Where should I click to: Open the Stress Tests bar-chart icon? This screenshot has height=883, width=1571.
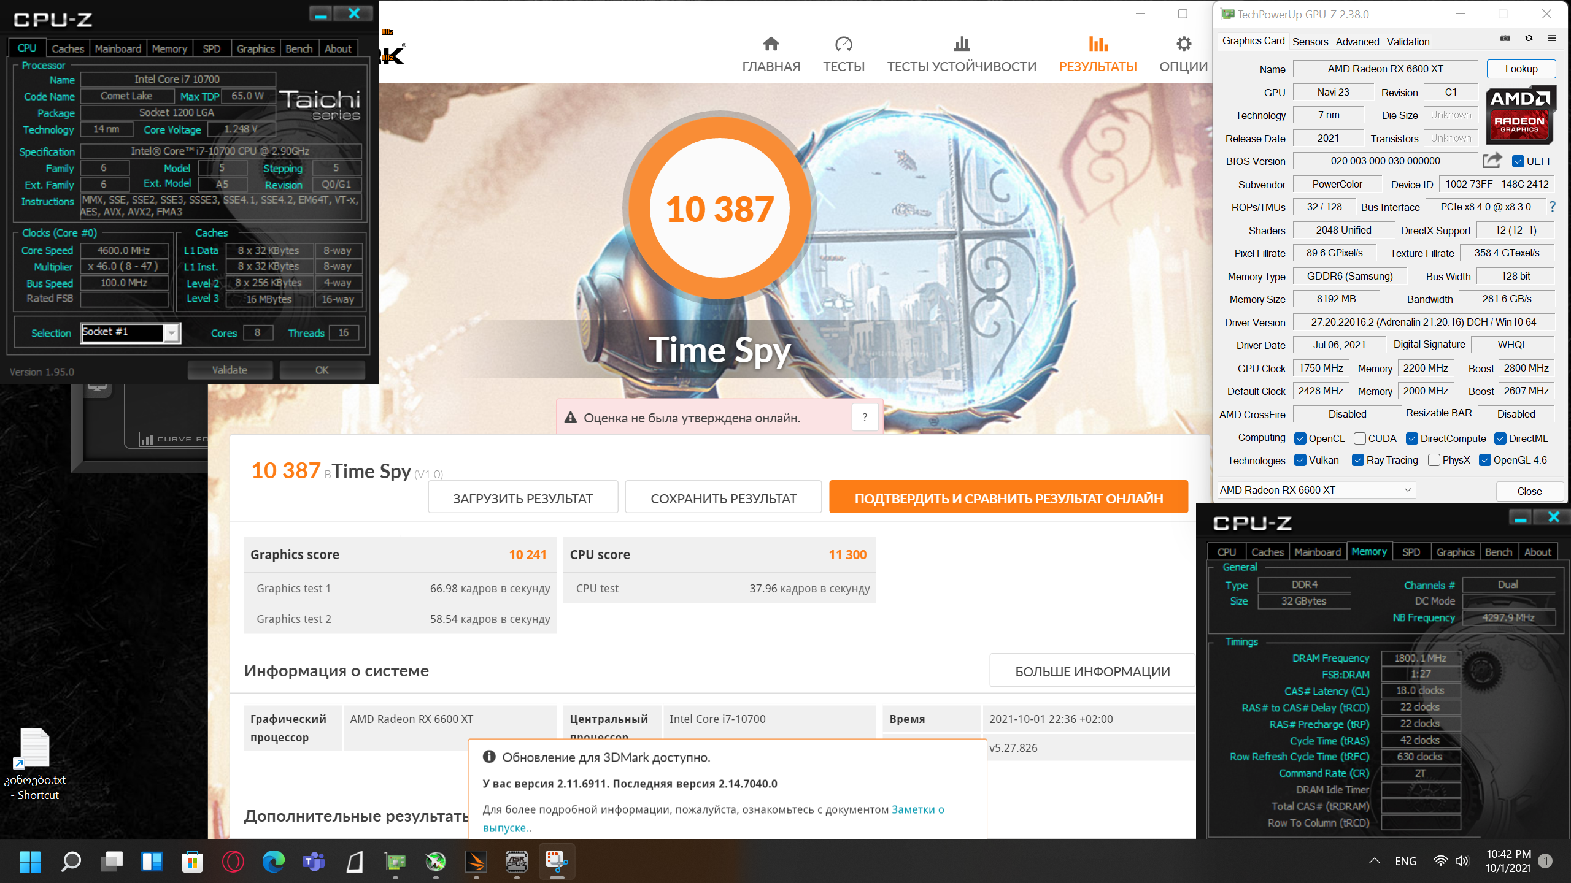coord(962,44)
